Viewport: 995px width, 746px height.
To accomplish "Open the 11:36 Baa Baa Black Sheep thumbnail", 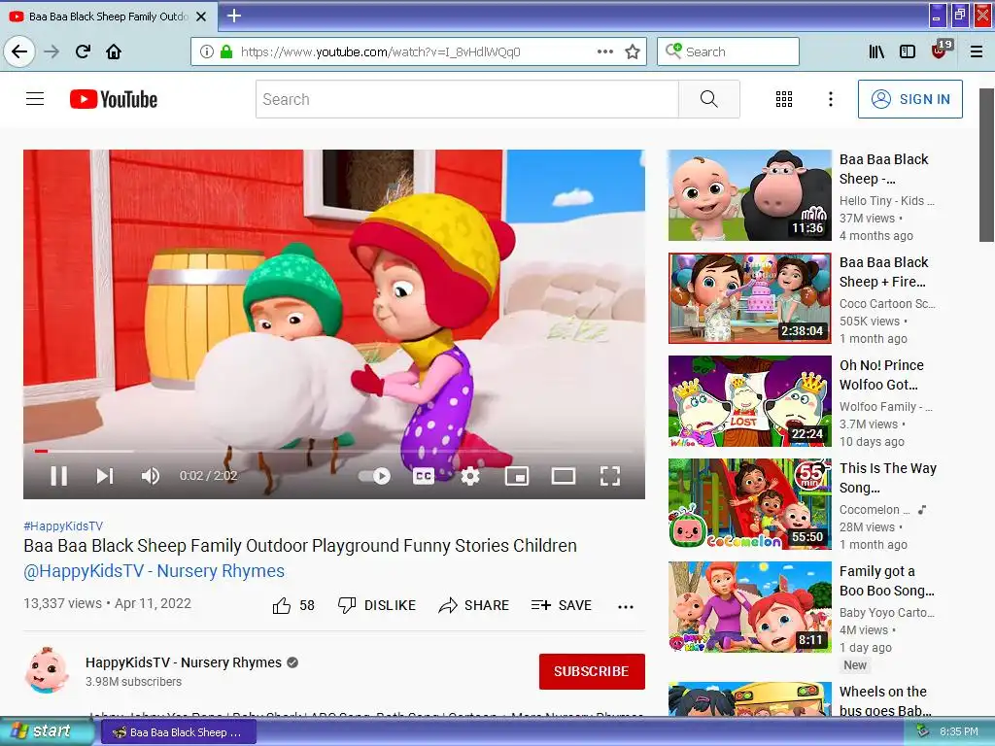I will [749, 195].
